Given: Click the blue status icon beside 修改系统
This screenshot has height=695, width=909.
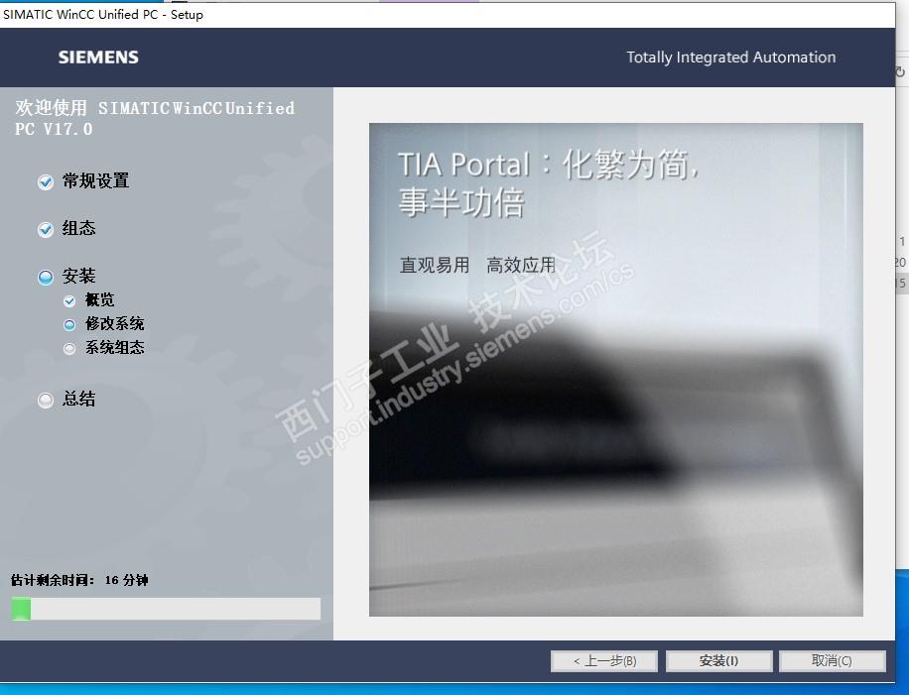Looking at the screenshot, I should pos(69,325).
